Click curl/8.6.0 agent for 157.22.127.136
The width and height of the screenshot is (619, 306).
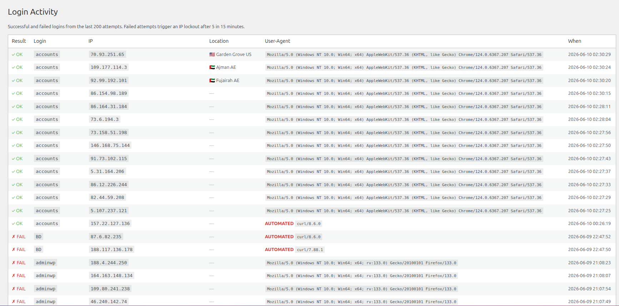click(x=309, y=224)
